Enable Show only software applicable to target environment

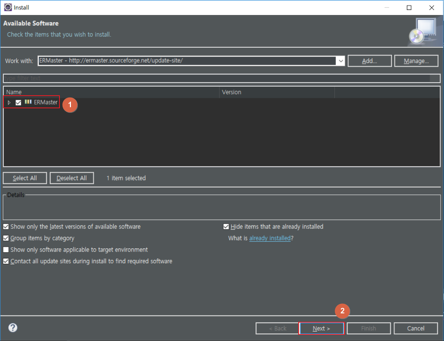tap(6, 250)
